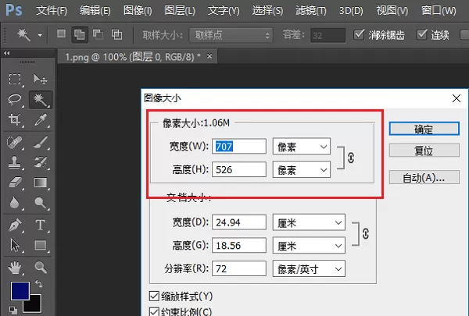Select the Spot Healing Brush tool
Viewport: 469px width, 316px height.
[x=14, y=143]
